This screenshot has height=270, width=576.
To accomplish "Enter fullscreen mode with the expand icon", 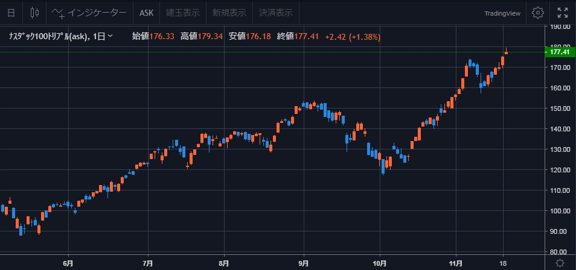I will coord(562,13).
